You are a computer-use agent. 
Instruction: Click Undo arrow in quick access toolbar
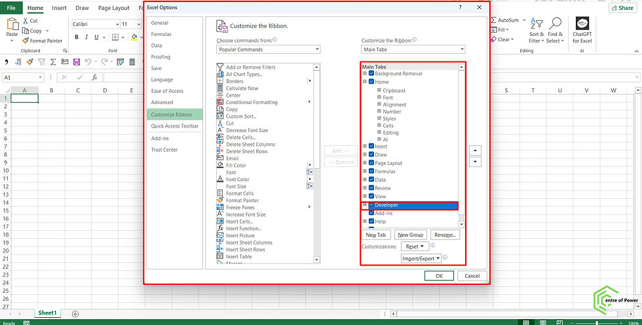tap(88, 62)
